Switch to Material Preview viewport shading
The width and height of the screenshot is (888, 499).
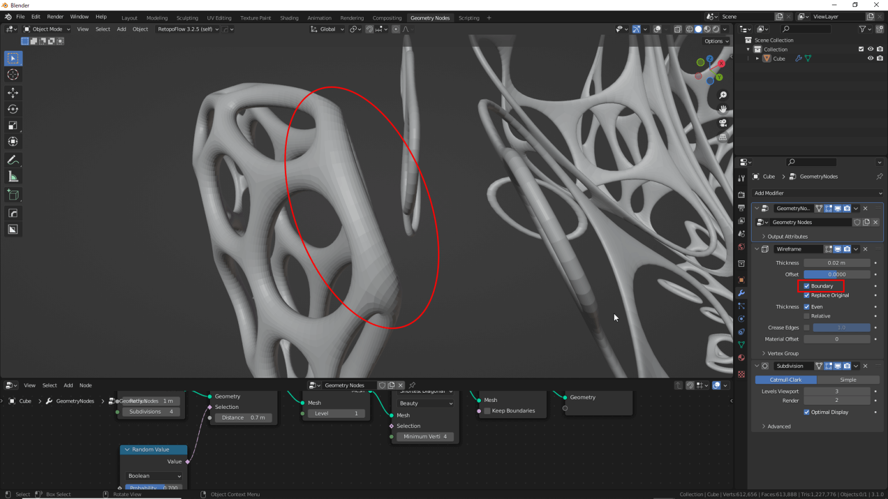point(706,29)
